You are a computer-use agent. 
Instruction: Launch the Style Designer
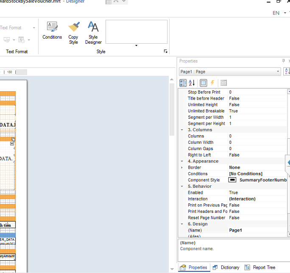[x=93, y=32]
